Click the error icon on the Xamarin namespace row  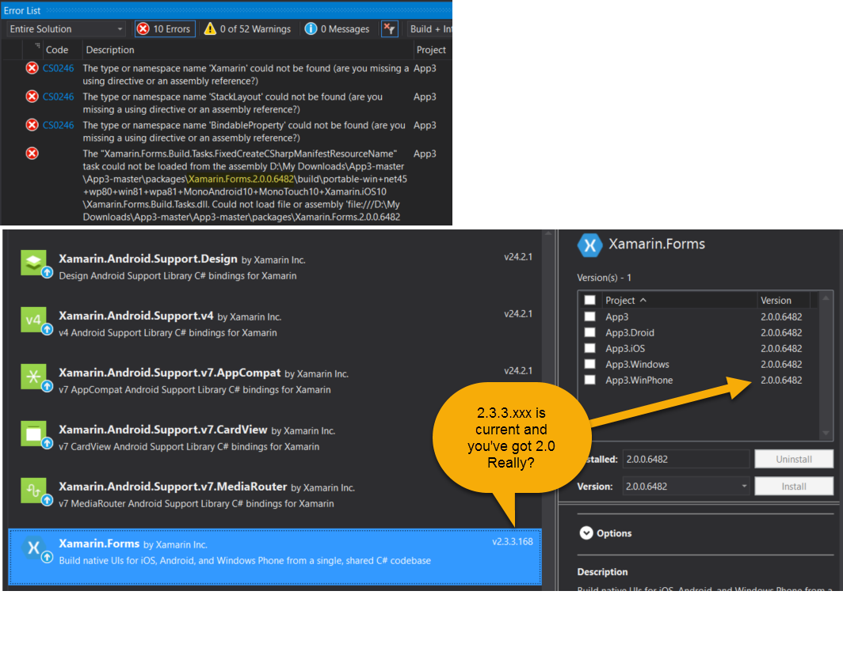pos(32,68)
